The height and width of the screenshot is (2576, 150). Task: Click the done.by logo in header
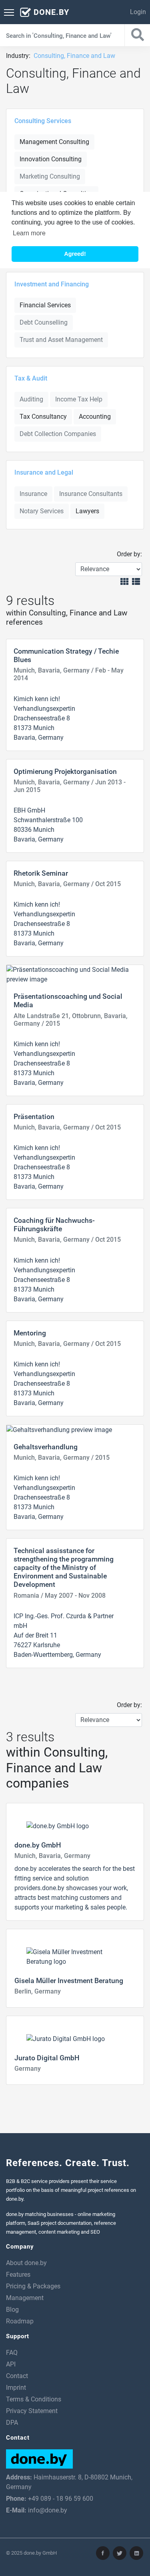coord(45,12)
